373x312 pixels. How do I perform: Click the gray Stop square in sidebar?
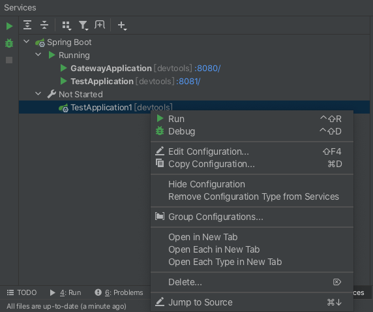(9, 60)
